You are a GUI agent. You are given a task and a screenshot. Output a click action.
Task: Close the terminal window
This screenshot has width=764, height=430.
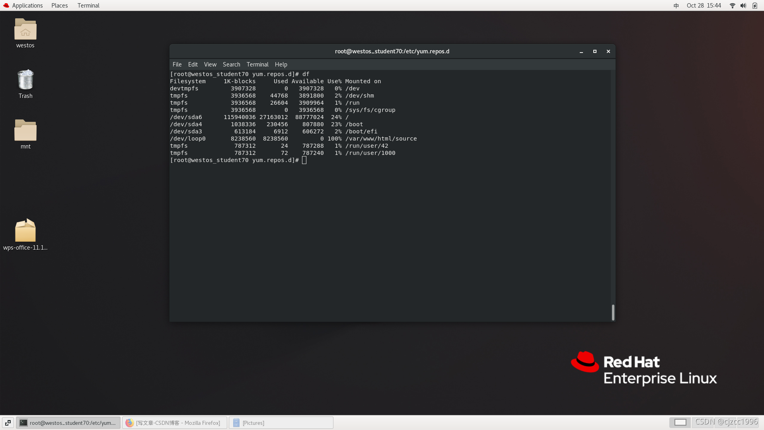pyautogui.click(x=608, y=51)
